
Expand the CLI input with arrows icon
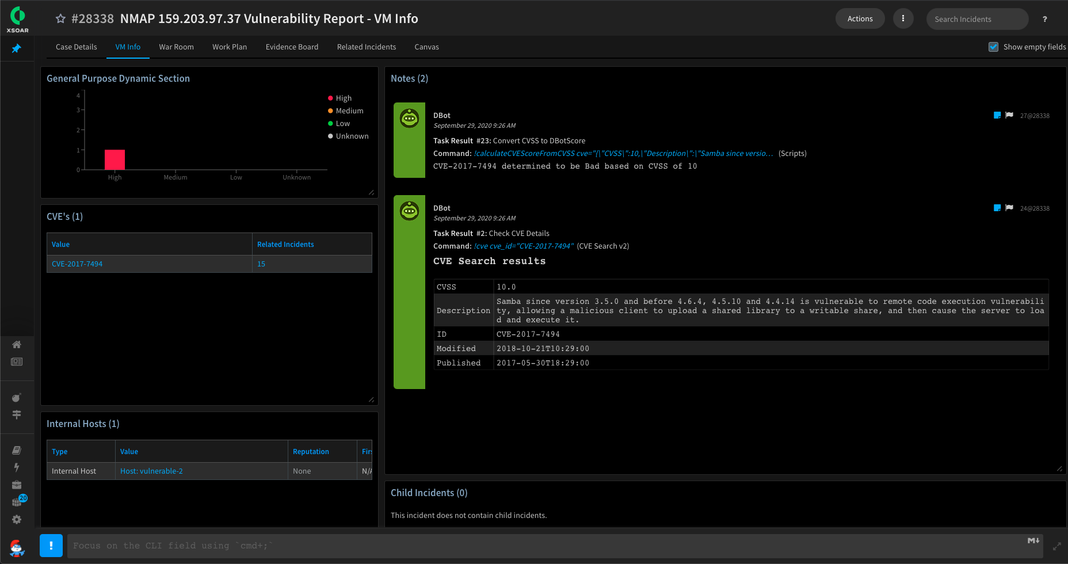point(1057,546)
